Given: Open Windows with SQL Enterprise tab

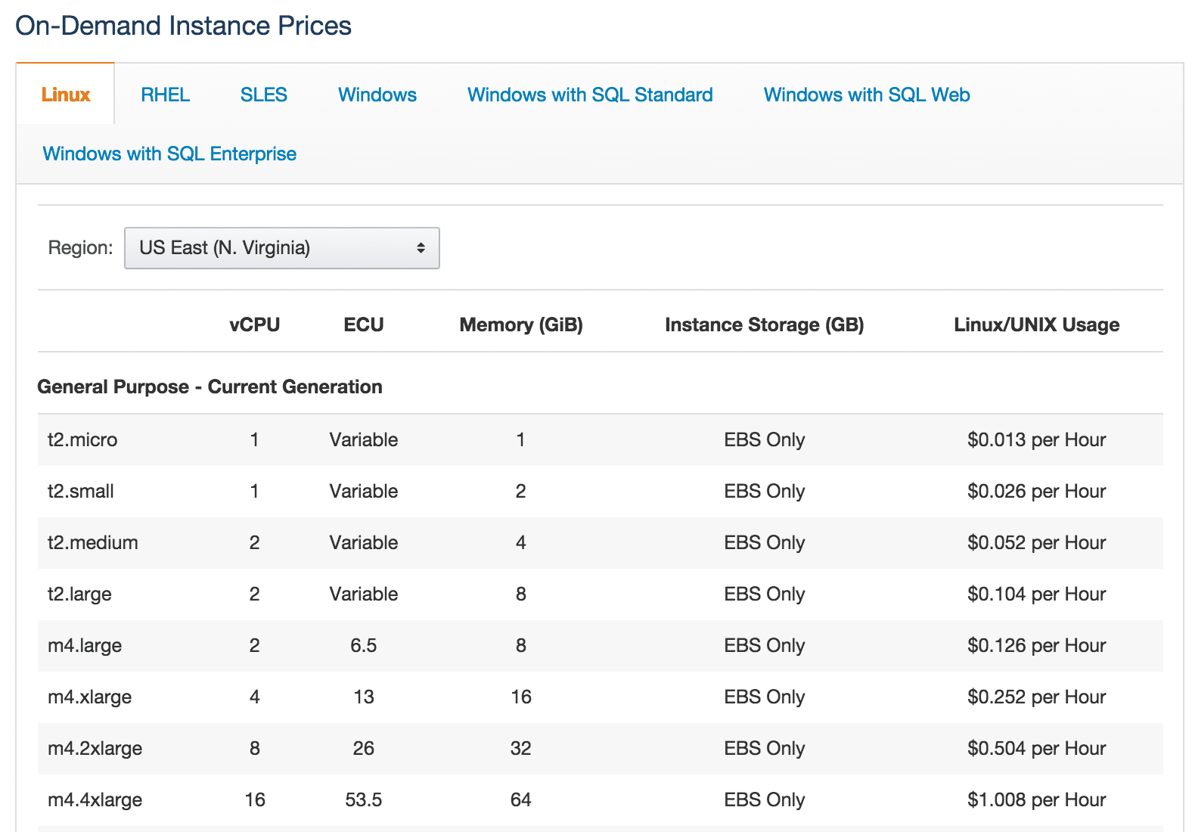Looking at the screenshot, I should coord(169,154).
